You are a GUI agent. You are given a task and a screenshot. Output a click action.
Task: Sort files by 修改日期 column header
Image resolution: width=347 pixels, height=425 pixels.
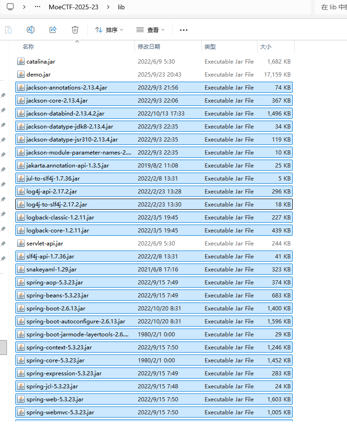pos(149,47)
